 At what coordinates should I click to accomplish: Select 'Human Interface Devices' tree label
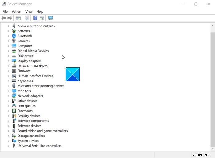coord(35,76)
